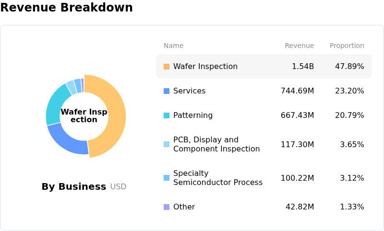Select the Patterning row label
Image resolution: width=384 pixels, height=231 pixels.
tap(193, 115)
